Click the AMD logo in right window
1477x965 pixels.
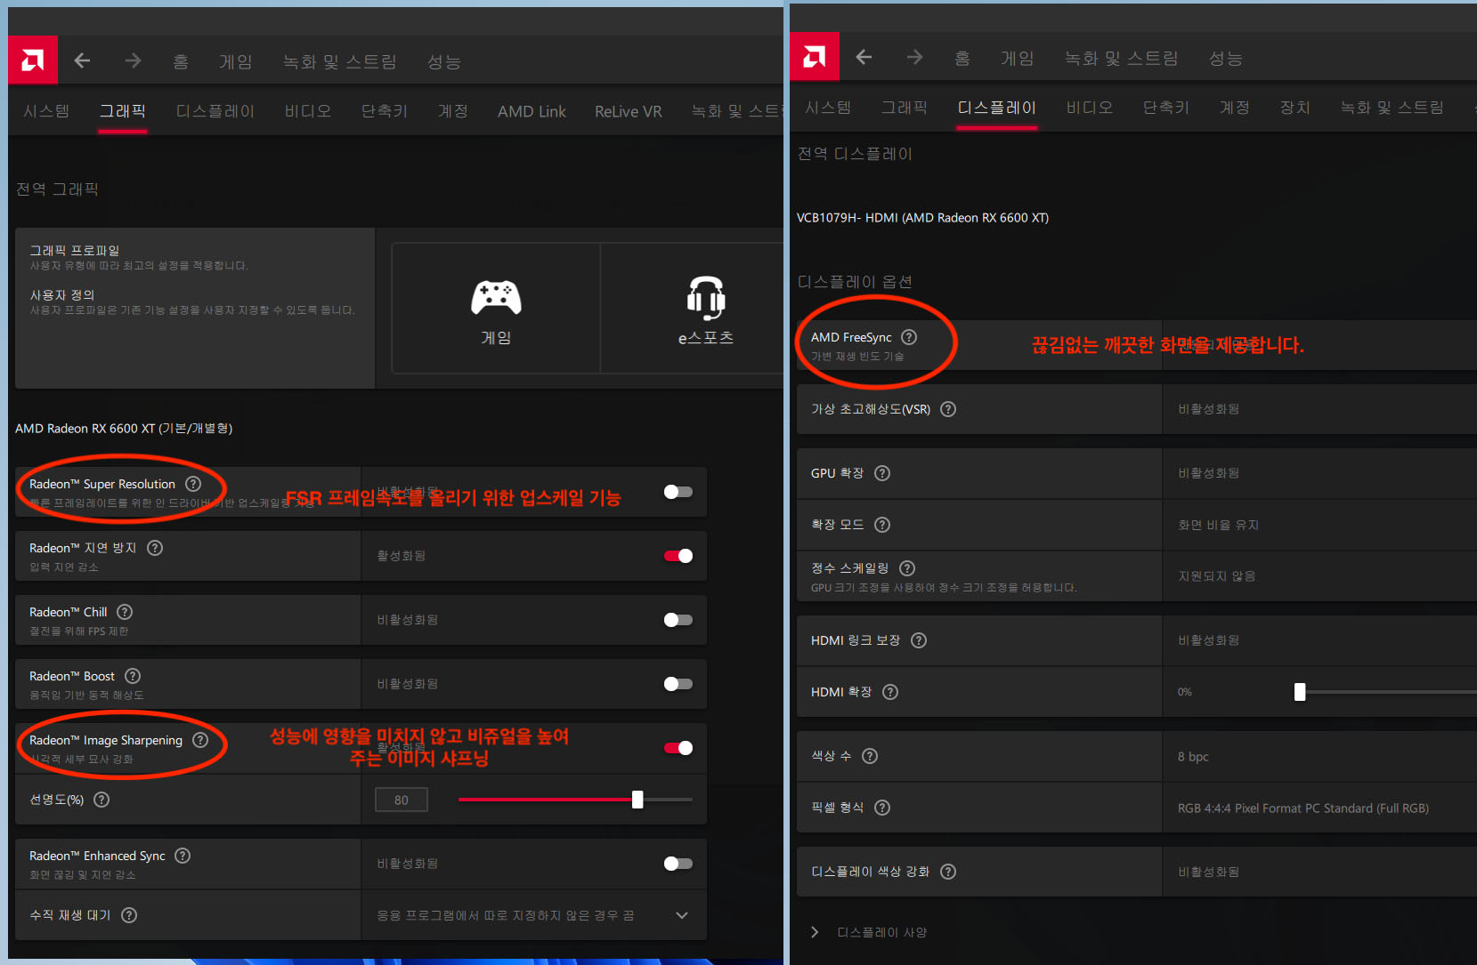pyautogui.click(x=815, y=57)
